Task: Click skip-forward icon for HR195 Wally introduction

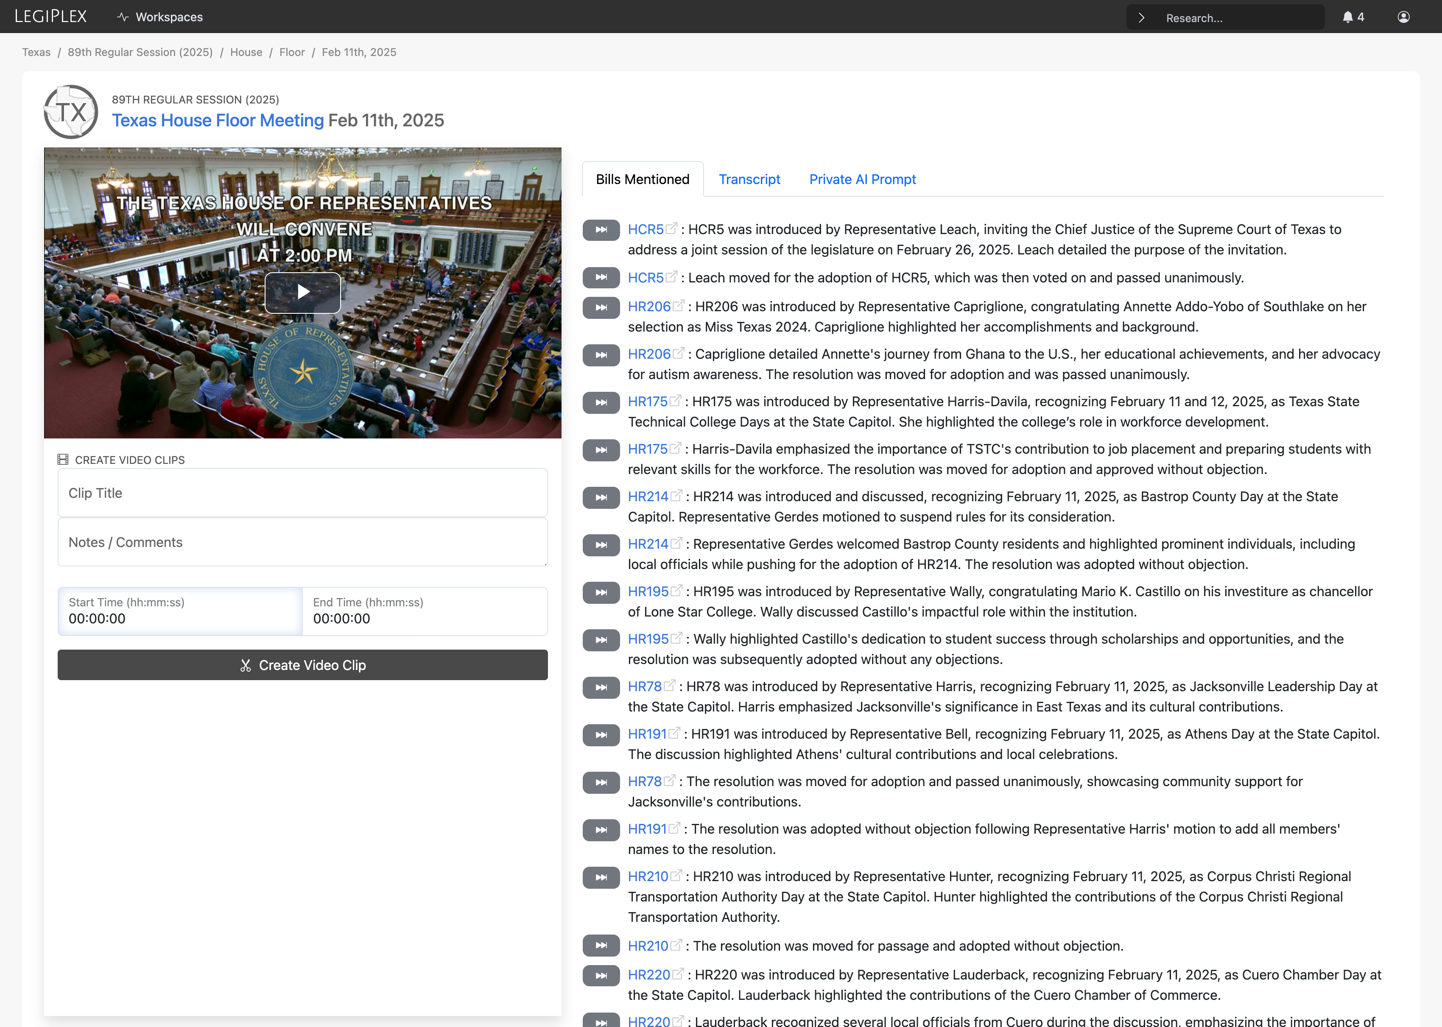Action: pos(601,592)
